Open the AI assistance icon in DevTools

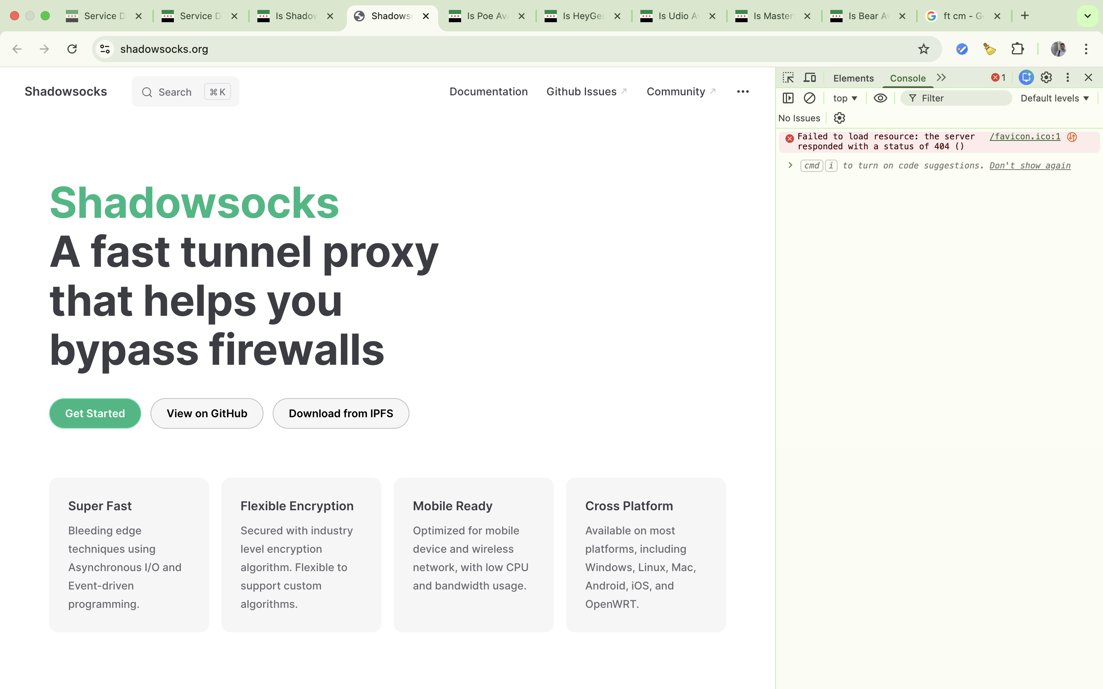[x=1026, y=77]
